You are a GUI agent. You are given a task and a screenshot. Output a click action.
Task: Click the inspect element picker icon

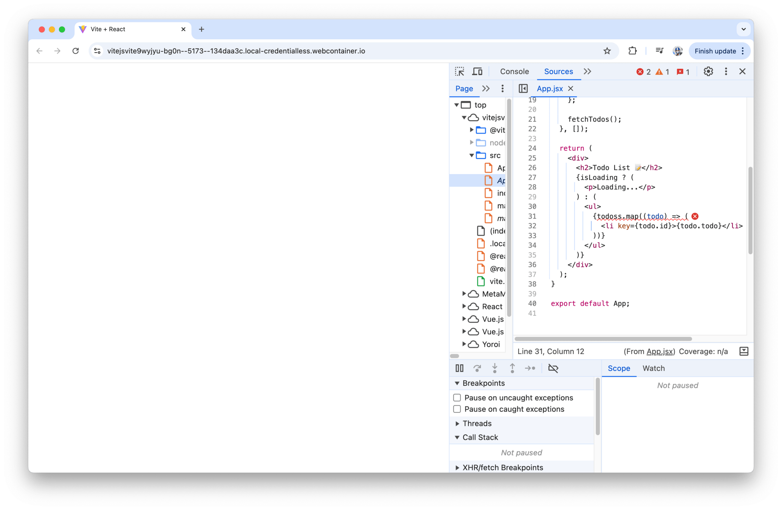(459, 71)
